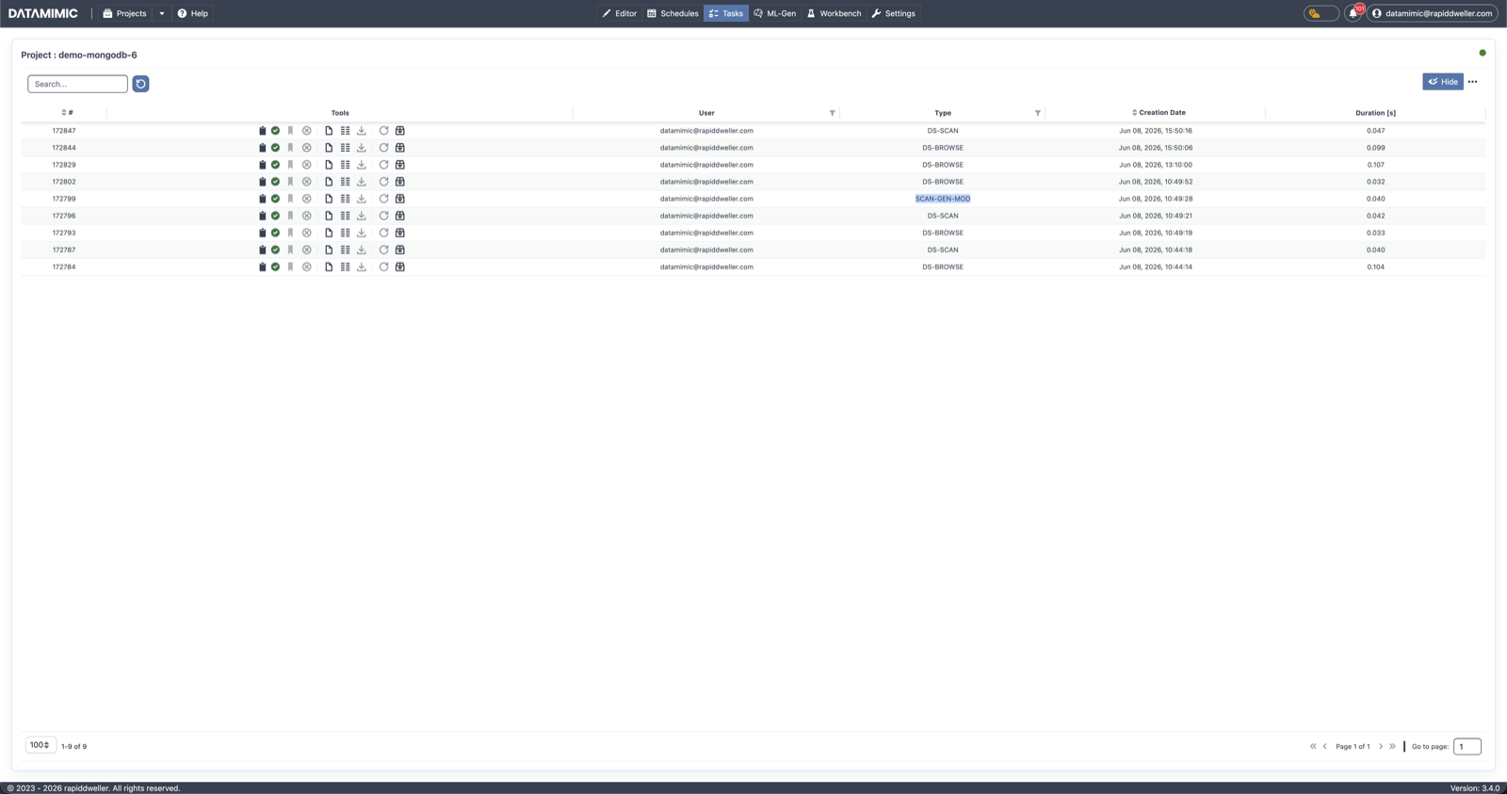Rerun task 172787 via the circular arrow icon
The image size is (1507, 794).
383,250
